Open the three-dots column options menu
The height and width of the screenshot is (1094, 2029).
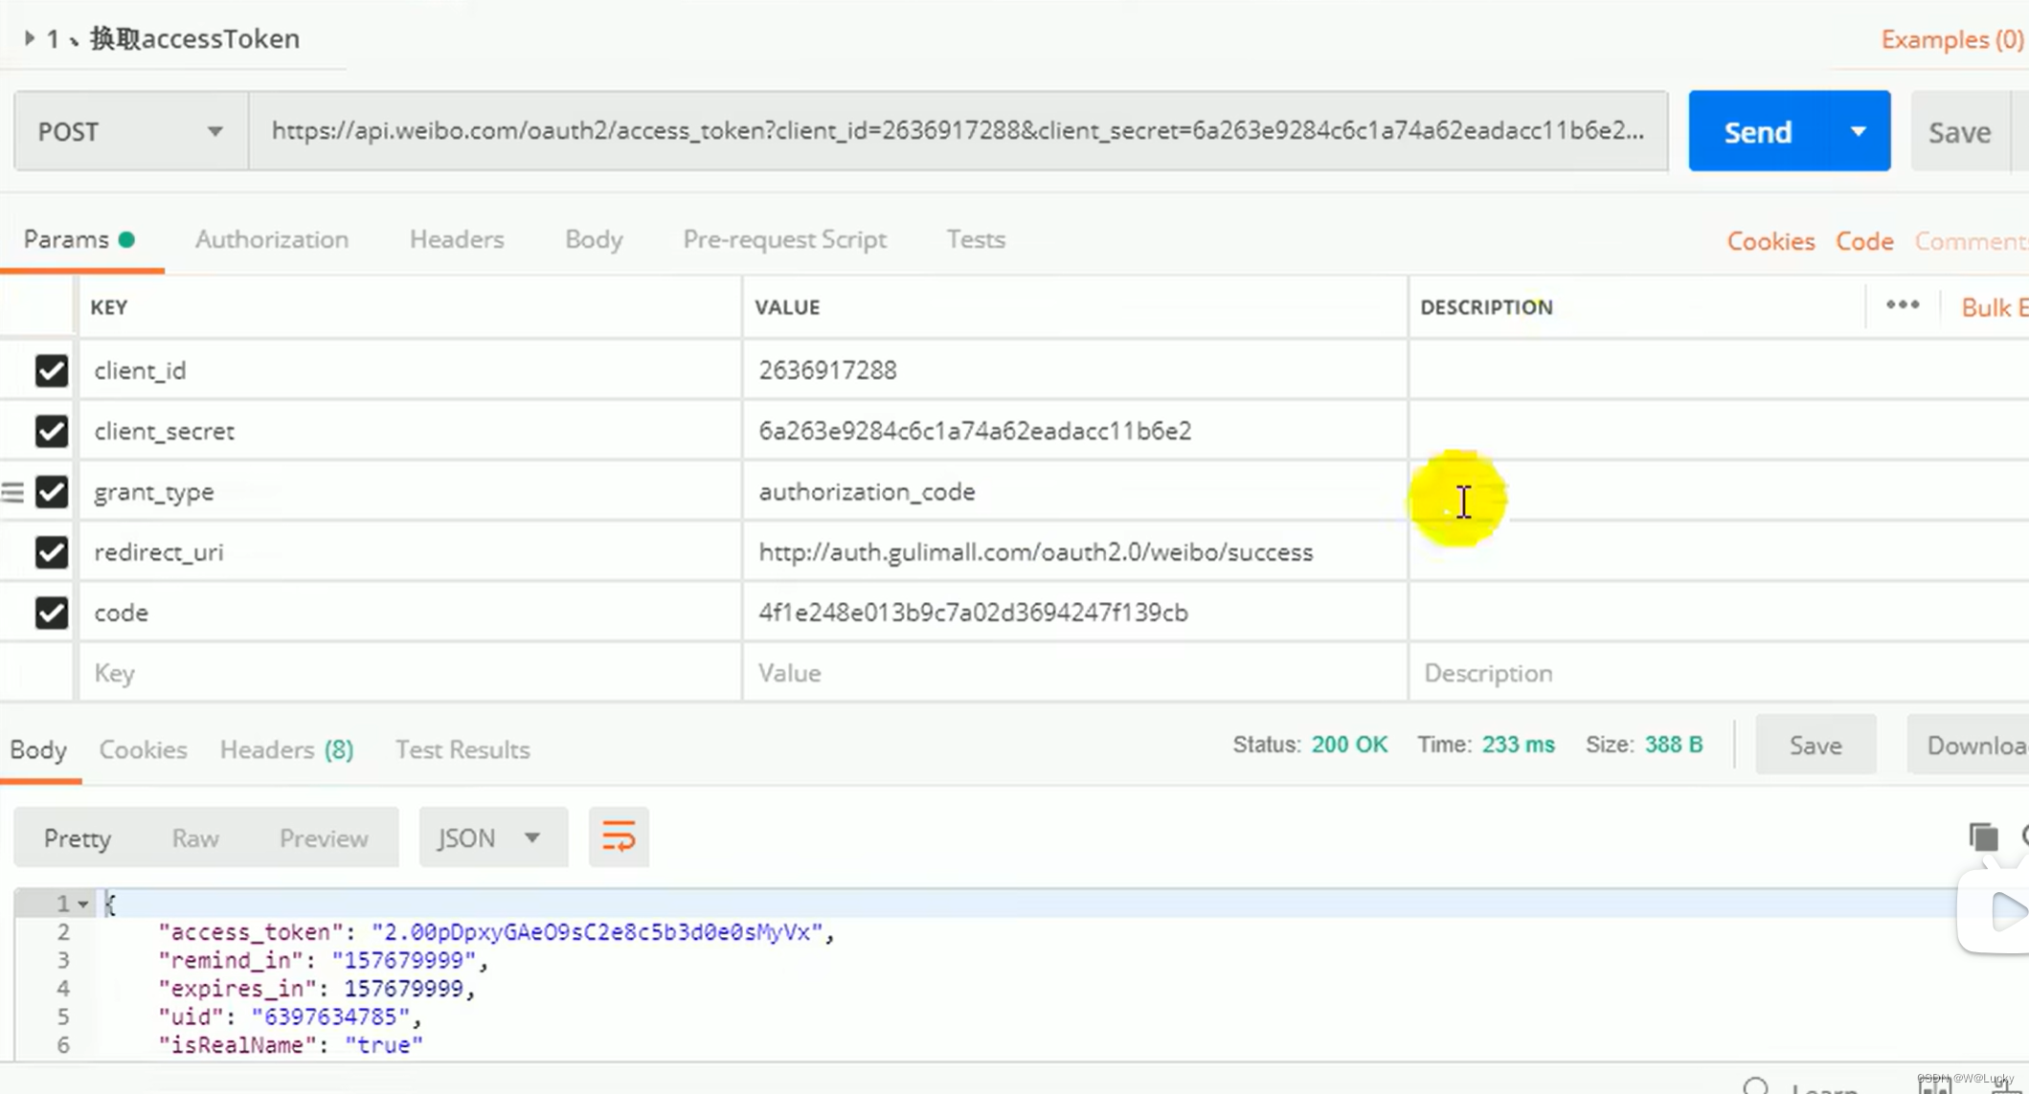pos(1902,305)
